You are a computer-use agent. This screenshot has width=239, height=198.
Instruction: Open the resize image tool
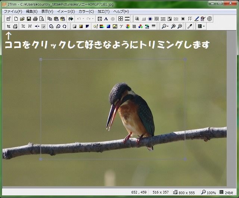[x=15, y=27]
